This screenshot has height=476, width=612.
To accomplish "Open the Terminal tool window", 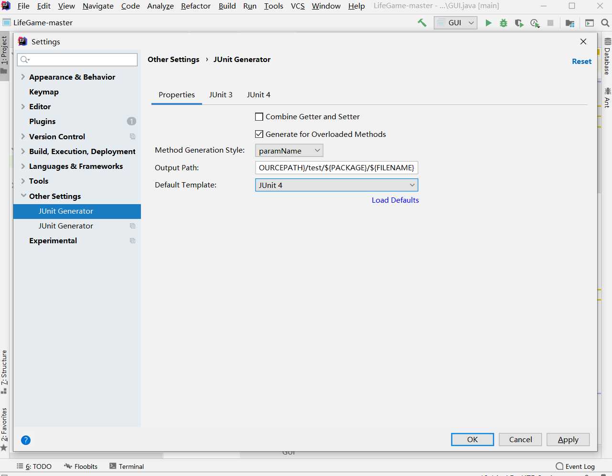I will pos(127,466).
